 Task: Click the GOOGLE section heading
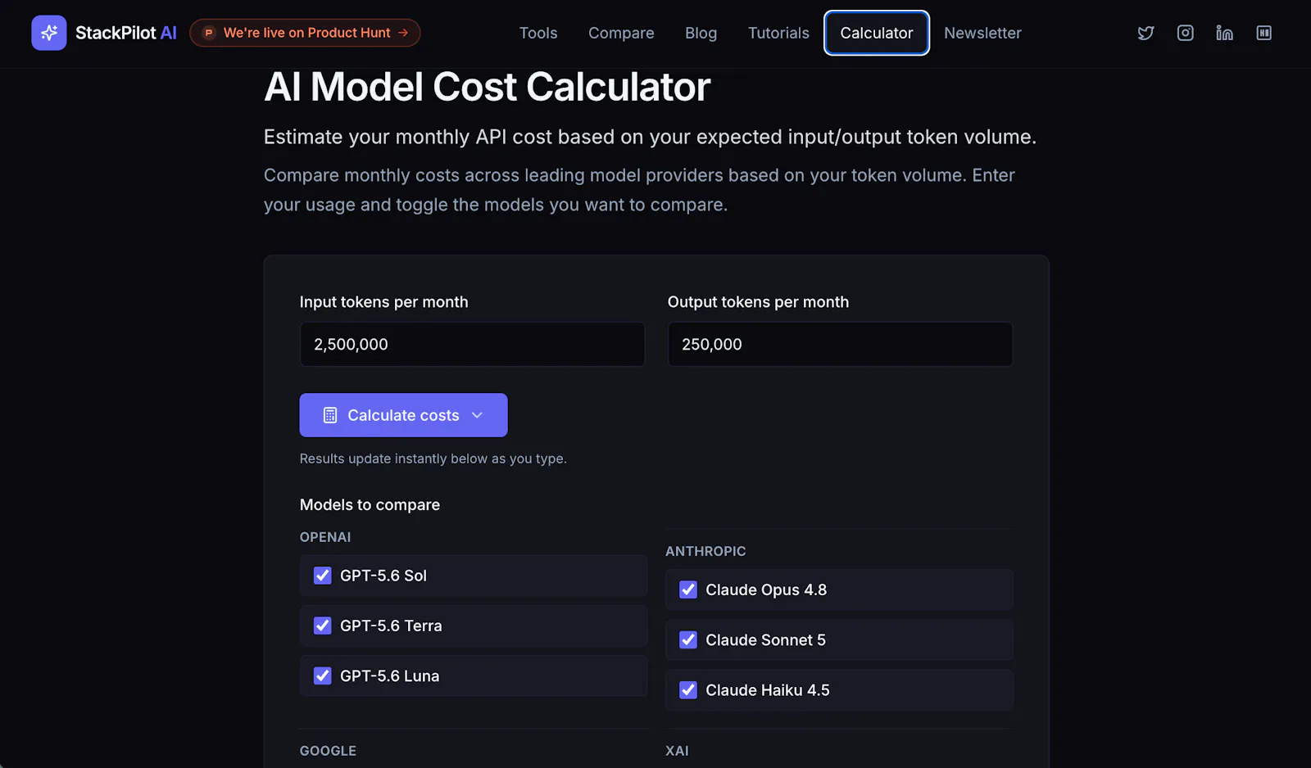(328, 751)
